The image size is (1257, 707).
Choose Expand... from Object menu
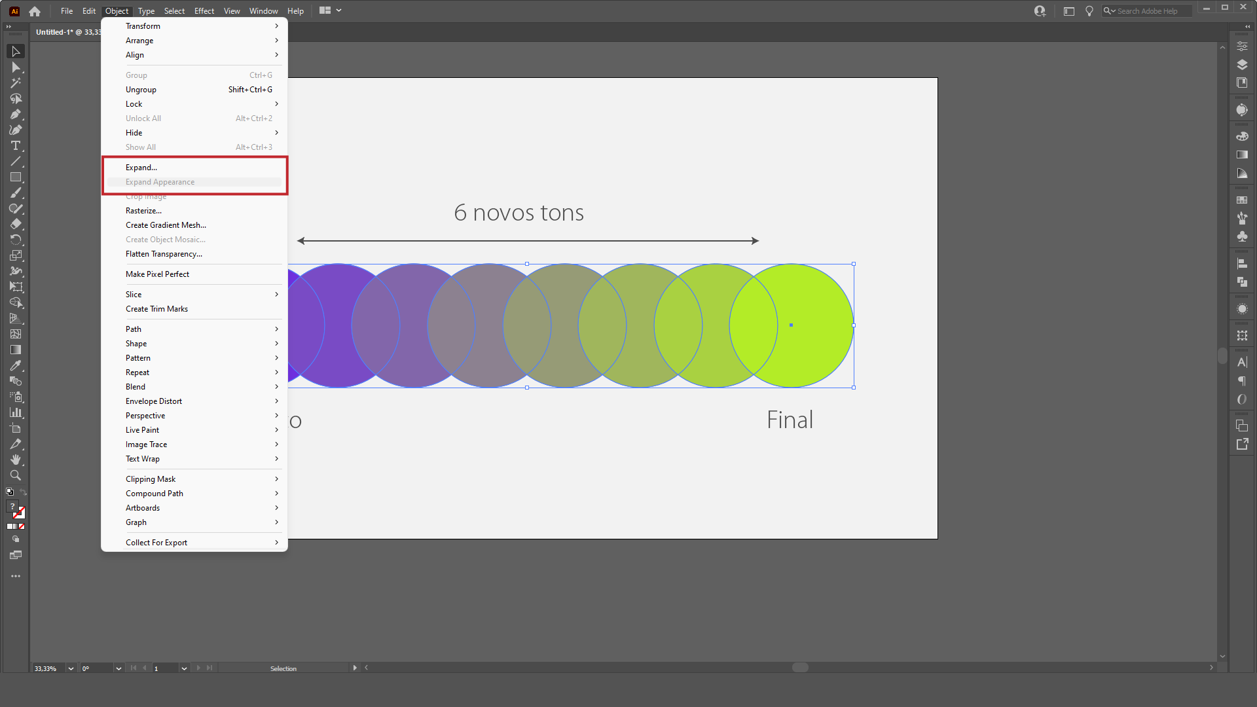pos(141,168)
